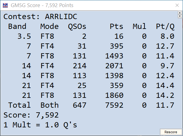Click the 9.7 Pt/Q value
This screenshot has width=183, height=136.
pyautogui.click(x=168, y=66)
